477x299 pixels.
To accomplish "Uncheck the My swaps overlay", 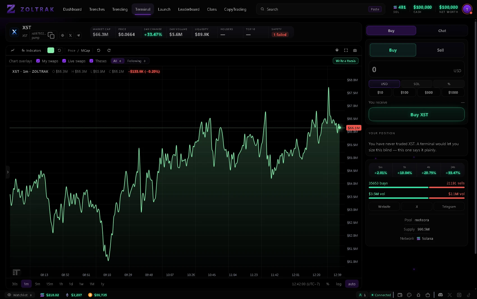I will [x=38, y=61].
